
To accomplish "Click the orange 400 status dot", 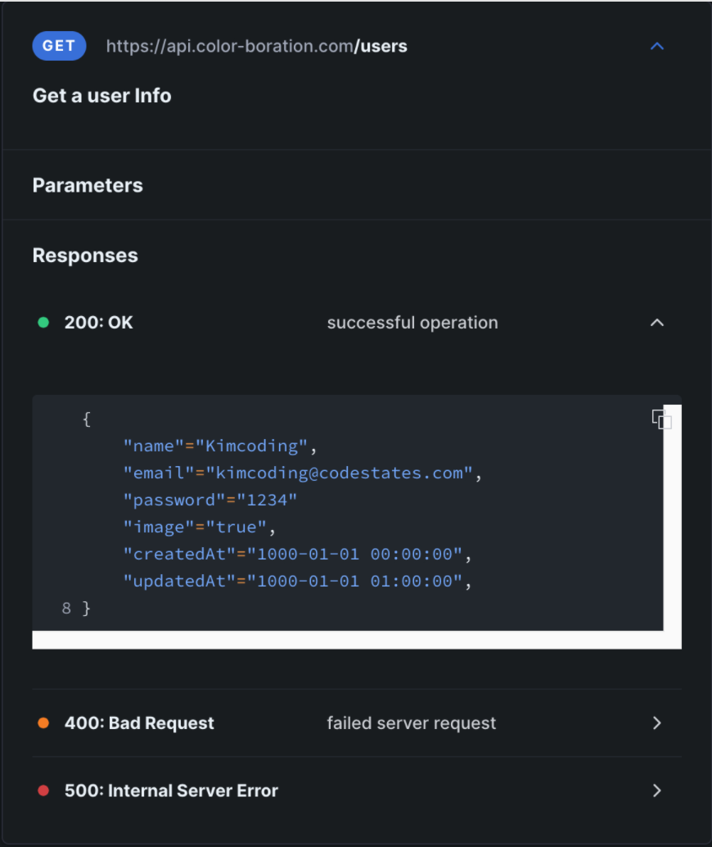I will pyautogui.click(x=43, y=723).
